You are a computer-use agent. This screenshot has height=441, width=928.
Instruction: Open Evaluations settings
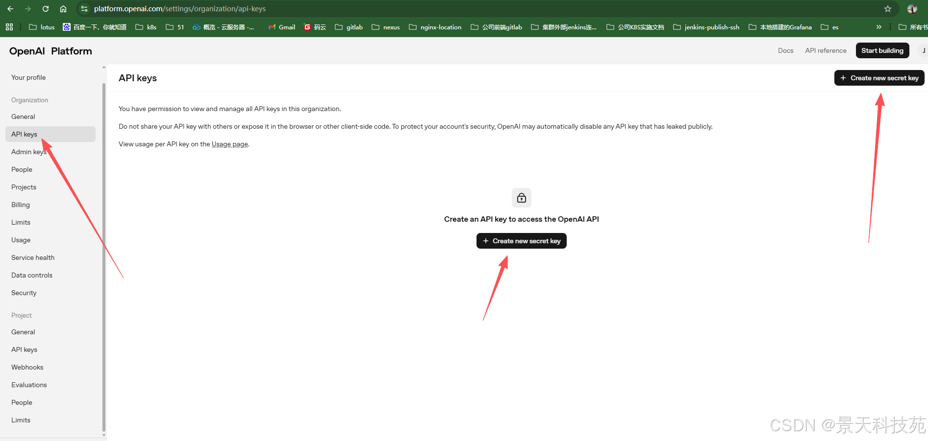(29, 385)
